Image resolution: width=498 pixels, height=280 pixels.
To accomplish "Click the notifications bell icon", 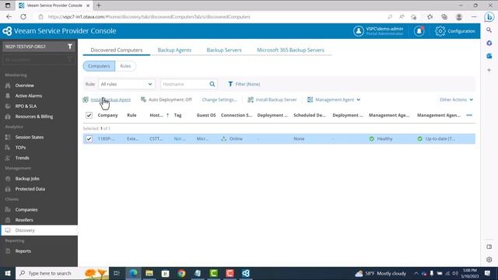I will coord(419,31).
